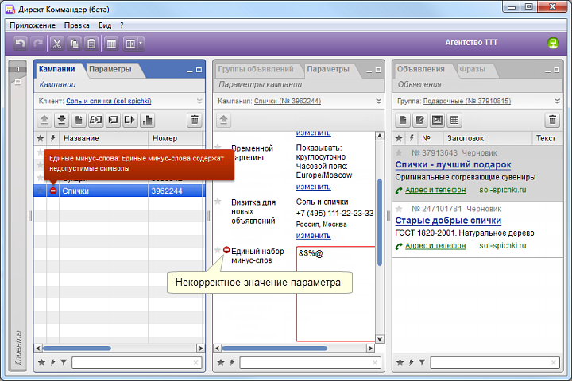
Task: Open the Правка menu
Action: coord(76,25)
